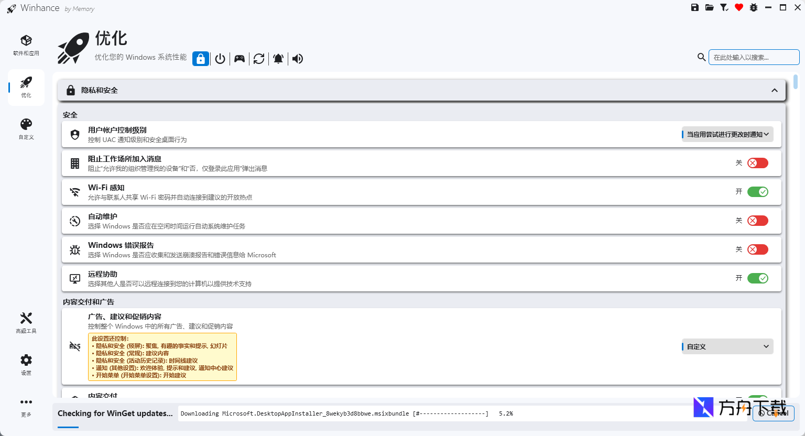Jump to the sound speaker icon section
Viewport: 805px width, 436px height.
298,59
